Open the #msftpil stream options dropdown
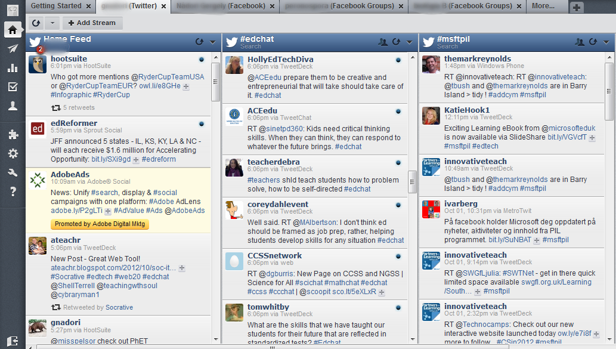 coord(606,42)
